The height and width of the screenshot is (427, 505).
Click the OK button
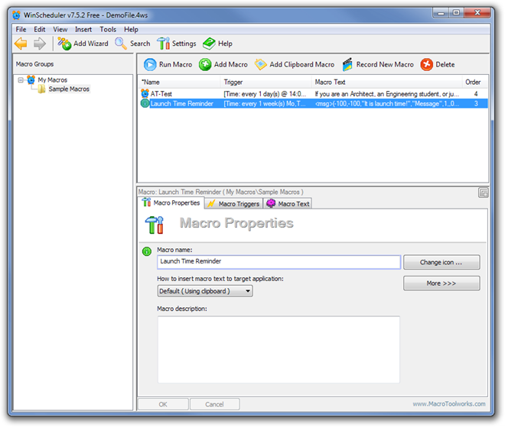point(163,404)
